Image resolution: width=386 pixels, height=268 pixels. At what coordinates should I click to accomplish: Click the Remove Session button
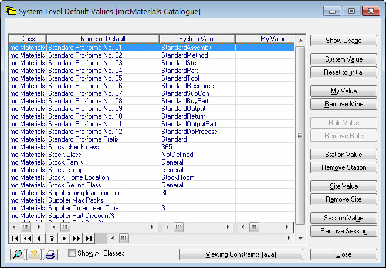[x=344, y=231]
